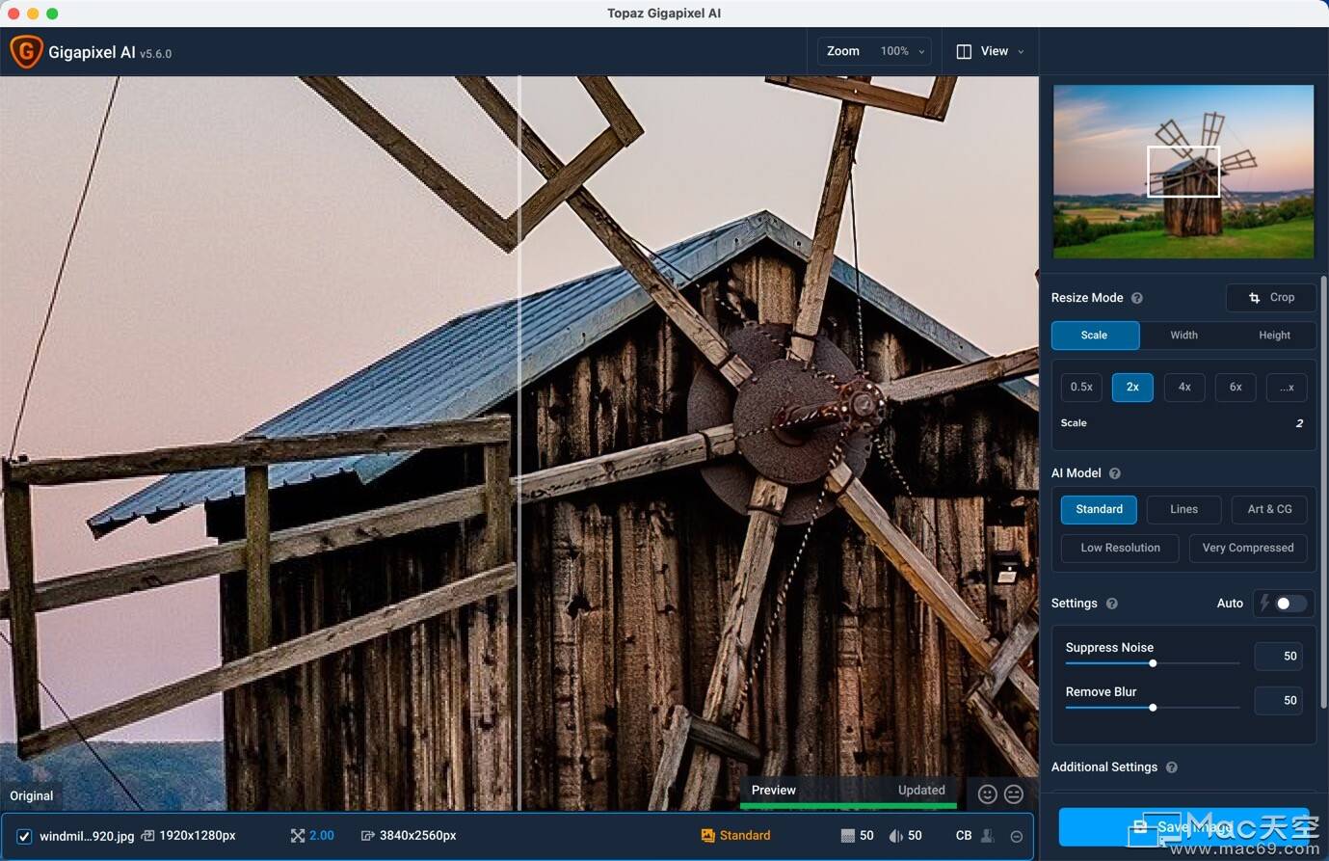The image size is (1329, 861).
Task: Click the happy face feedback icon
Action: tap(987, 794)
